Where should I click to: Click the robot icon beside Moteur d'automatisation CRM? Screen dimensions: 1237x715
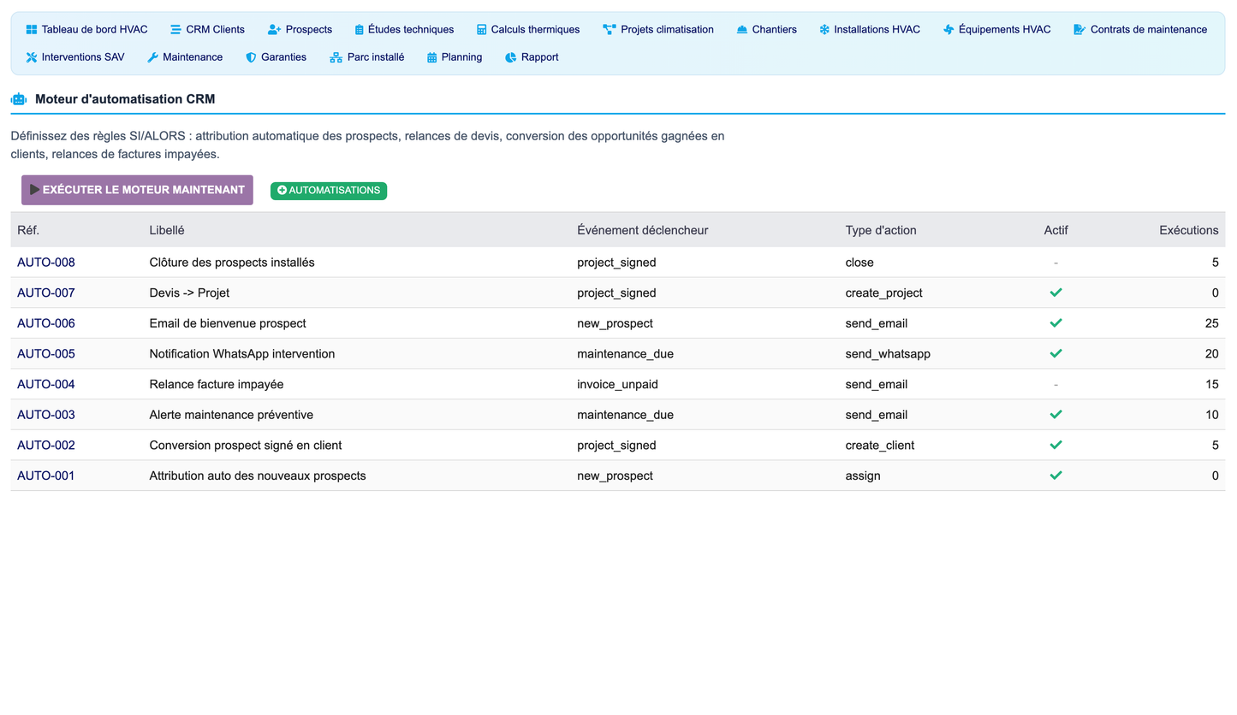click(x=19, y=99)
